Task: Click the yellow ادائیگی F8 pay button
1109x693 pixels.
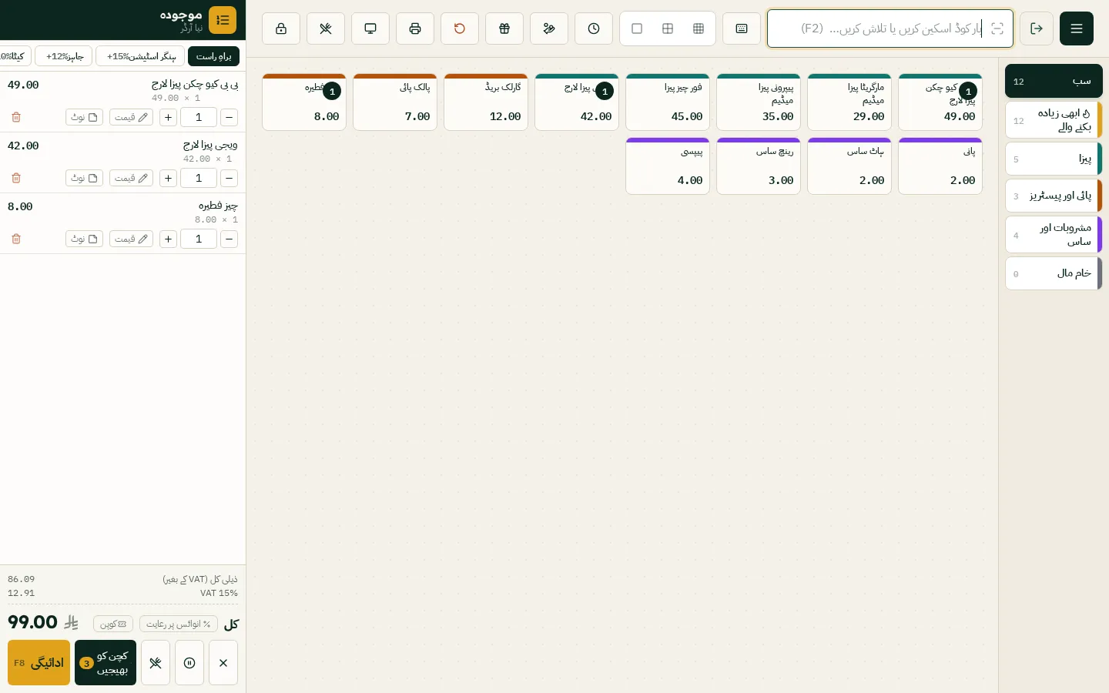Action: coord(39,663)
